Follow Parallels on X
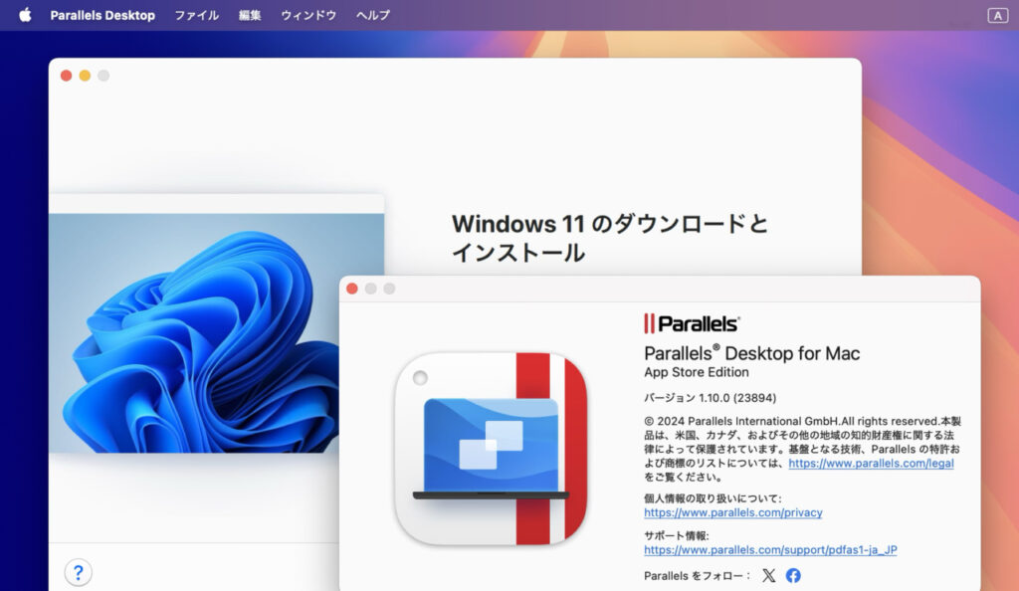This screenshot has height=591, width=1019. click(x=767, y=574)
